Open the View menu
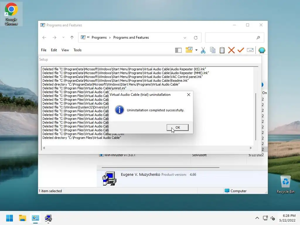The width and height of the screenshot is (300, 225). (x=65, y=50)
